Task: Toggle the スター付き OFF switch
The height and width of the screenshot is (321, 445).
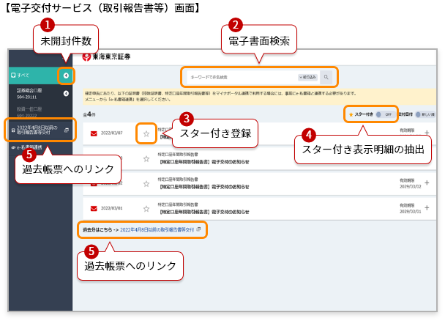Action: click(x=384, y=114)
